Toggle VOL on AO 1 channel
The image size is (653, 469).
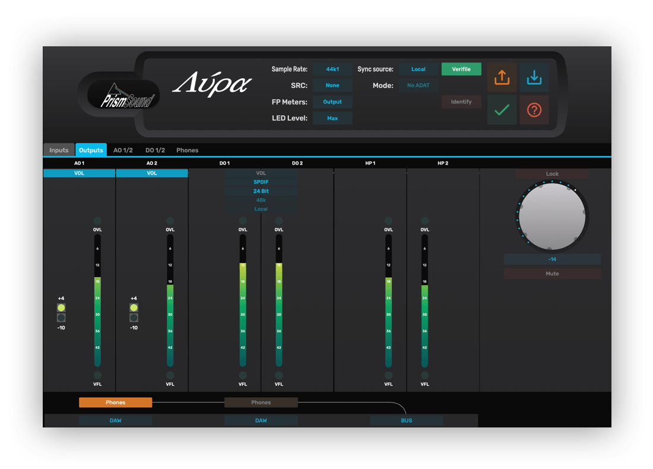(x=79, y=173)
